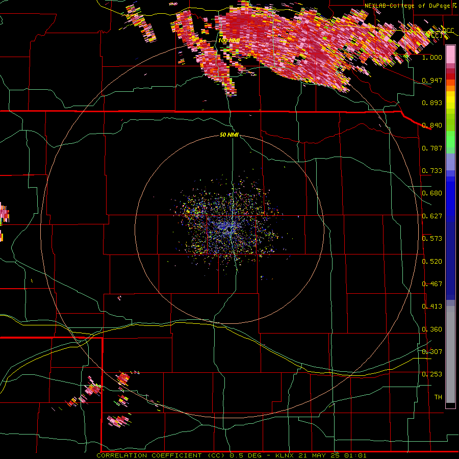
Task: Click the TH label on the legend
Action: 438,397
